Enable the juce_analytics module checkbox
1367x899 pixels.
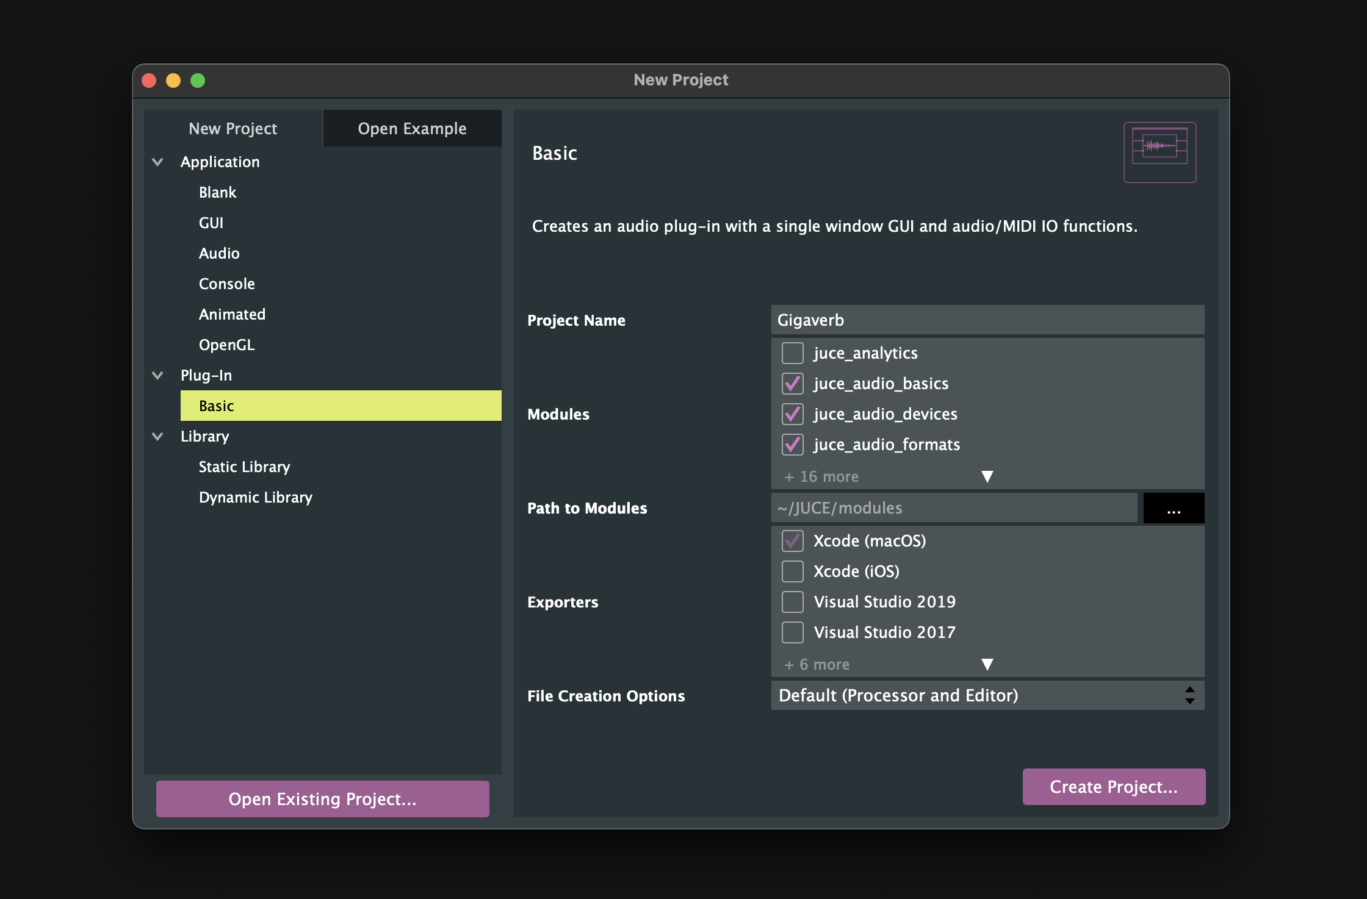[x=792, y=353]
